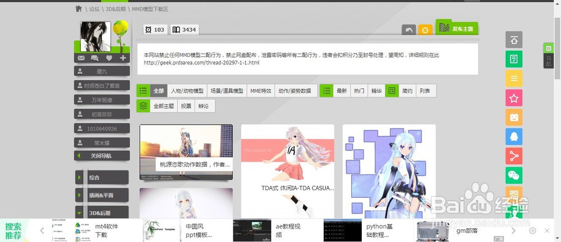Screen dimensions: 561x242
Task: Click the green WeChat icon
Action: click(514, 175)
